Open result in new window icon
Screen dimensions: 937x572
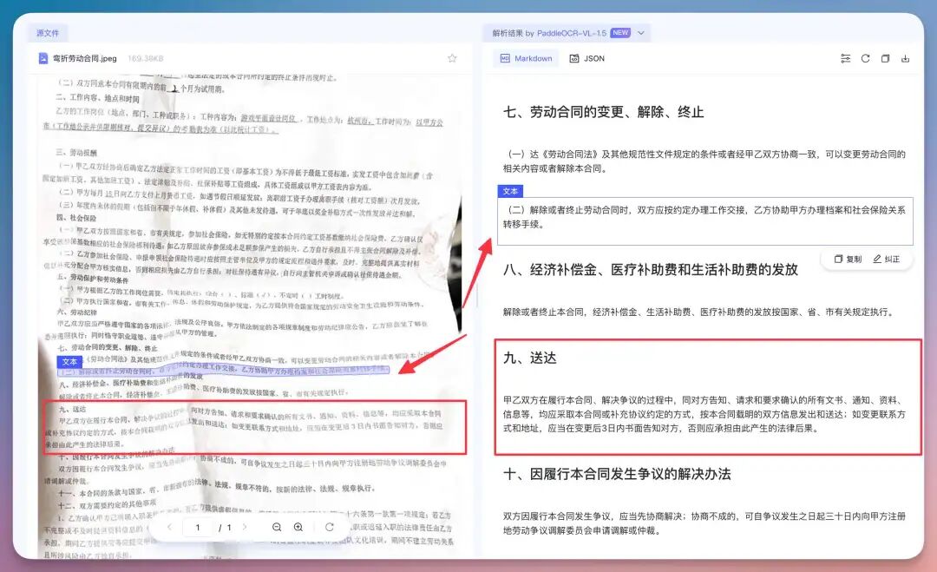click(x=887, y=57)
